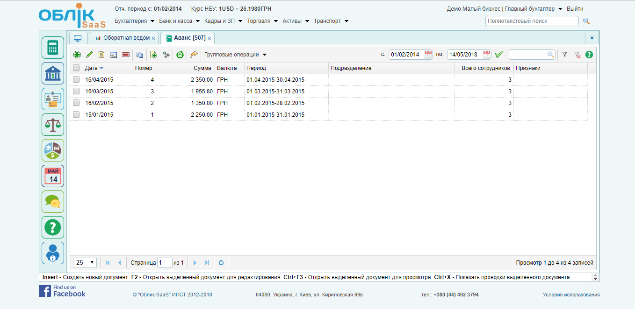Image resolution: width=635 pixels, height=309 pixels.
Task: Toggle the select-all header checkbox
Action: click(76, 68)
